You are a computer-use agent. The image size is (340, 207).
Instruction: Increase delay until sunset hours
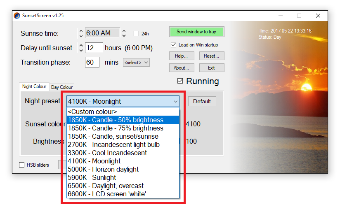coord(81,46)
